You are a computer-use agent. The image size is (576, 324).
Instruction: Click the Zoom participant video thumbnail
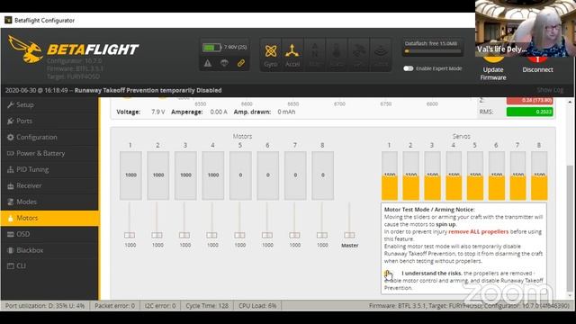tap(526, 28)
